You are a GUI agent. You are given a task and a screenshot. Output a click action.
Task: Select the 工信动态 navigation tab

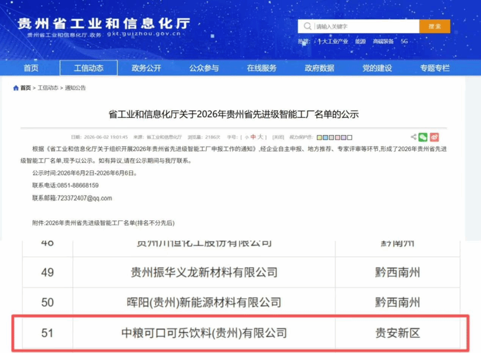click(x=88, y=68)
